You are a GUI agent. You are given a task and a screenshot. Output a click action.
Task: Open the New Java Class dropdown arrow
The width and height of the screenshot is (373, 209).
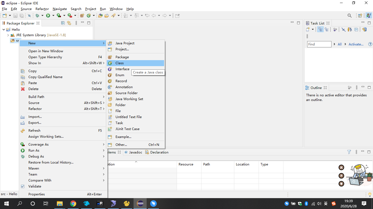[x=94, y=16]
